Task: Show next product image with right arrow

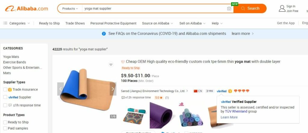Action: (x=113, y=89)
